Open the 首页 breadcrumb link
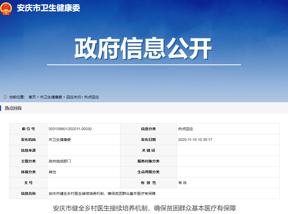288x214 pixels. [x=32, y=97]
